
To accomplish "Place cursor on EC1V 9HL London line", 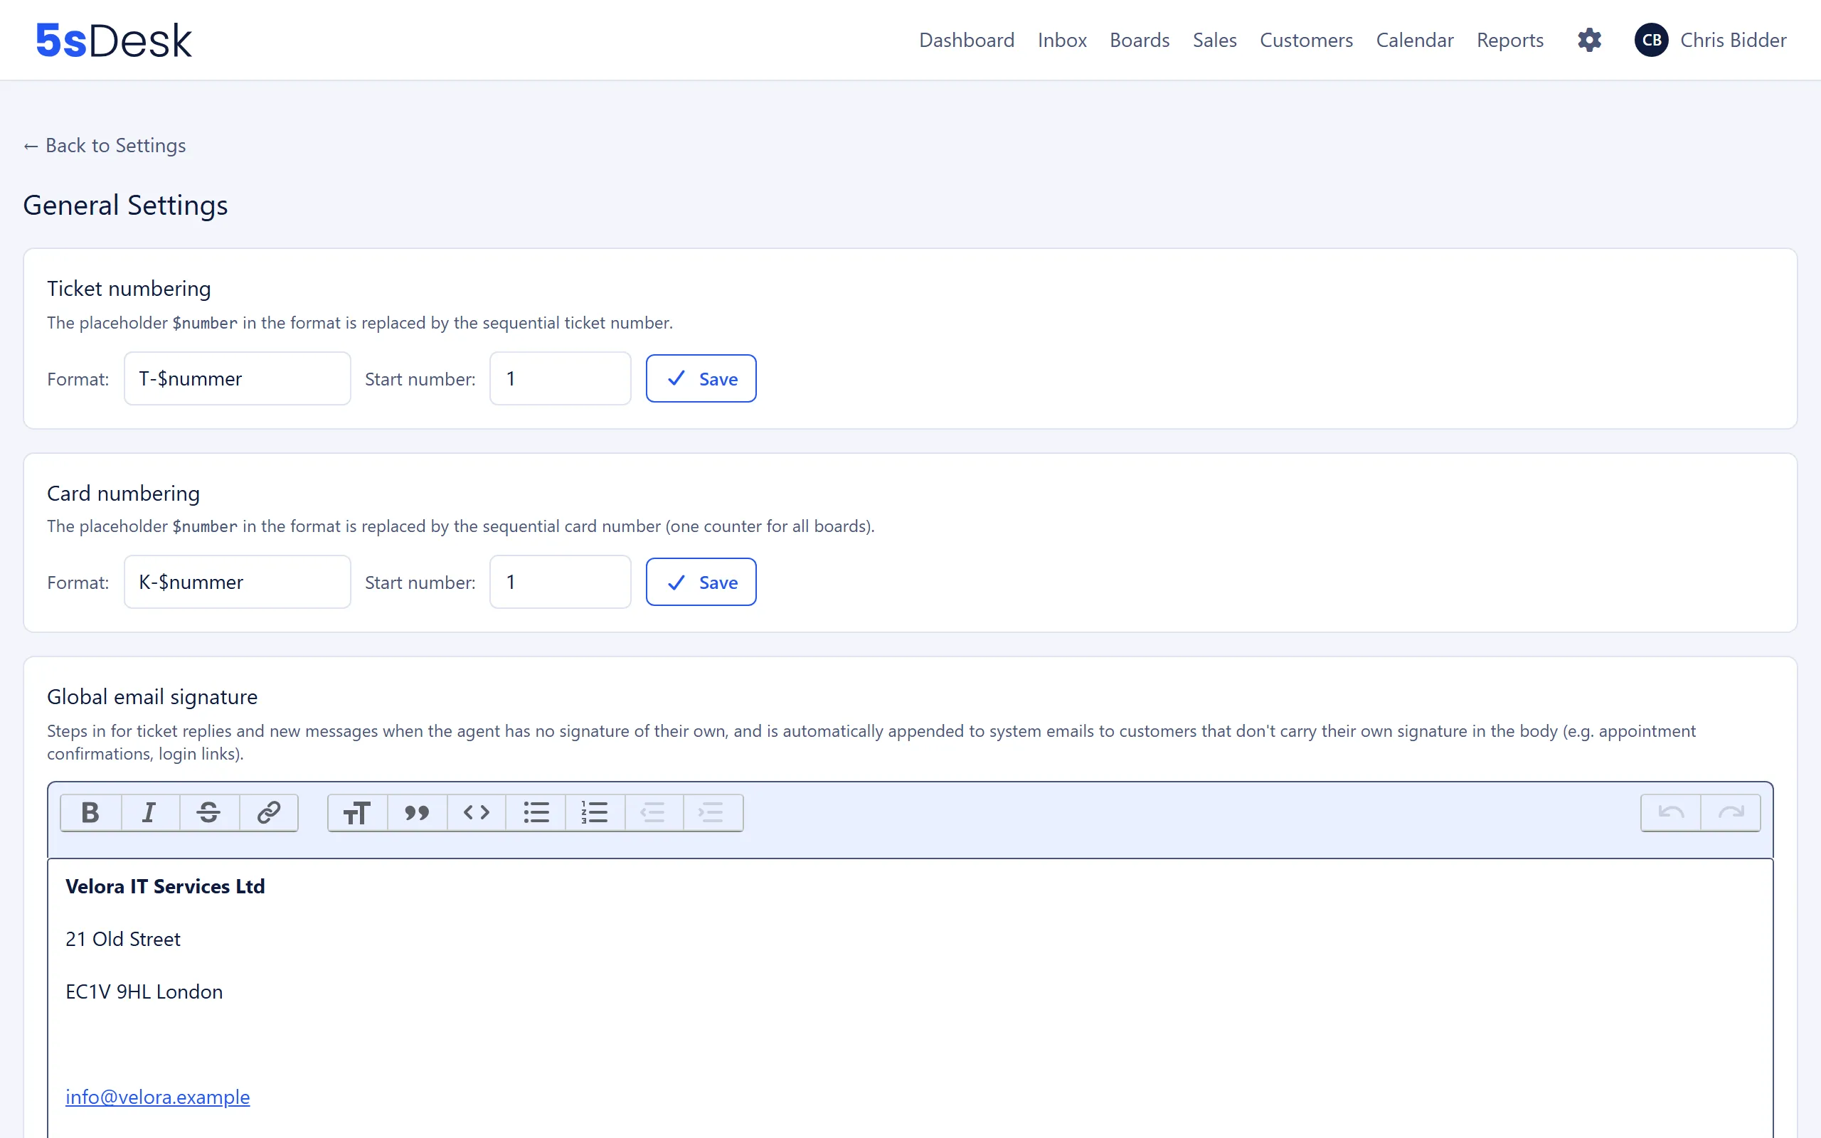I will pyautogui.click(x=144, y=992).
